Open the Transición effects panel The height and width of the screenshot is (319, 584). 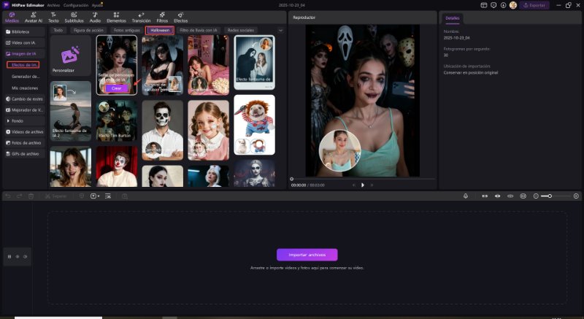[x=140, y=18]
